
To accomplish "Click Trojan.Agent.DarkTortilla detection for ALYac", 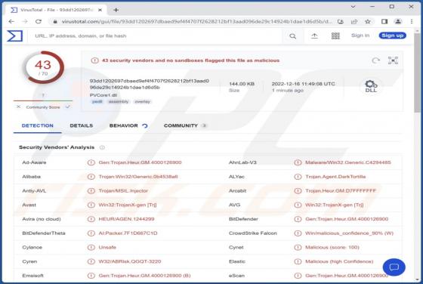I will [x=335, y=177].
